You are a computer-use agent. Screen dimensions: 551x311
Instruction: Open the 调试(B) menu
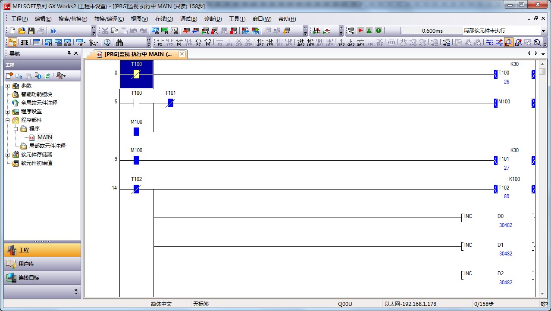coord(189,19)
